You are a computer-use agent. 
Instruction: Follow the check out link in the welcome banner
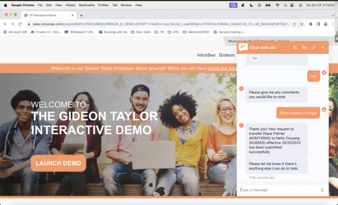222,68
